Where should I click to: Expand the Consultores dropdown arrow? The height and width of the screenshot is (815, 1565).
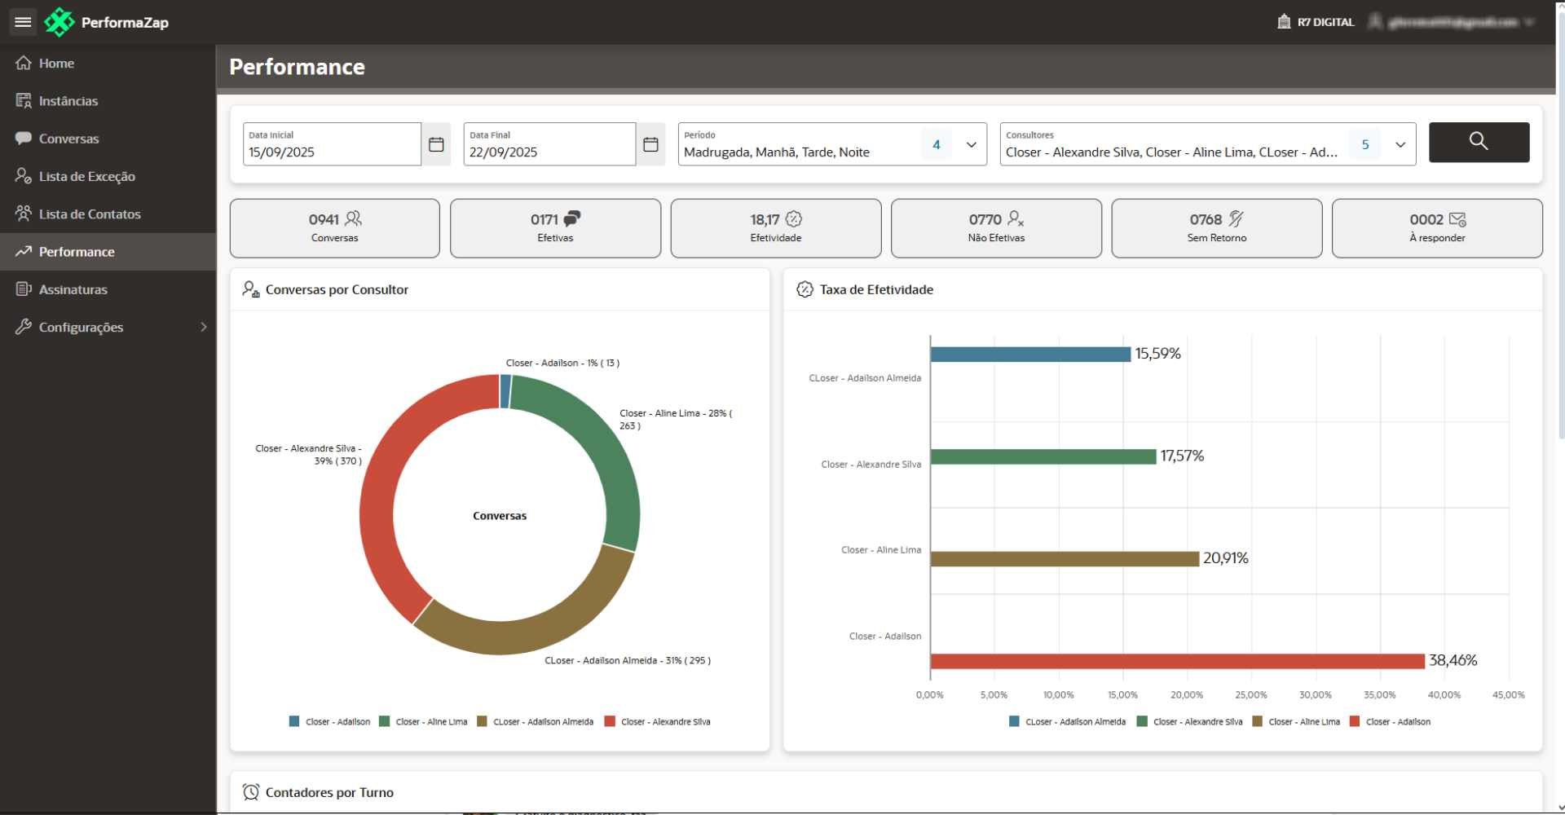click(1400, 144)
